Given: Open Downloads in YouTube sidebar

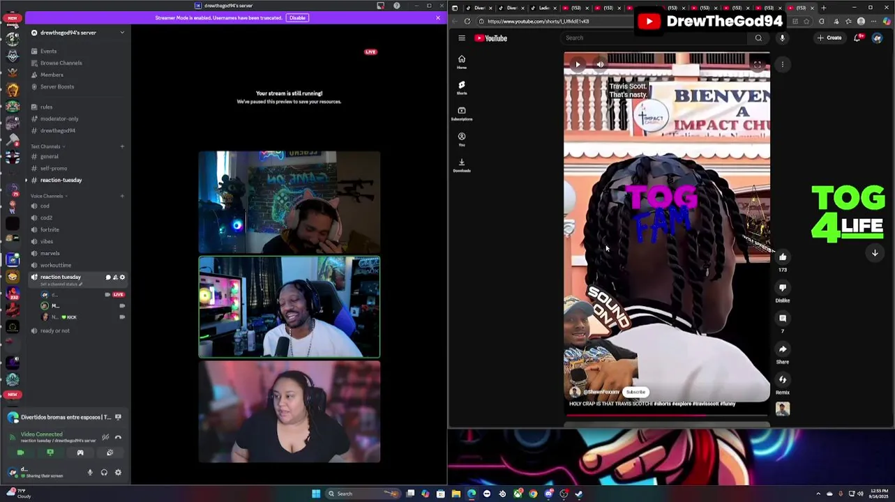Looking at the screenshot, I should [x=461, y=165].
